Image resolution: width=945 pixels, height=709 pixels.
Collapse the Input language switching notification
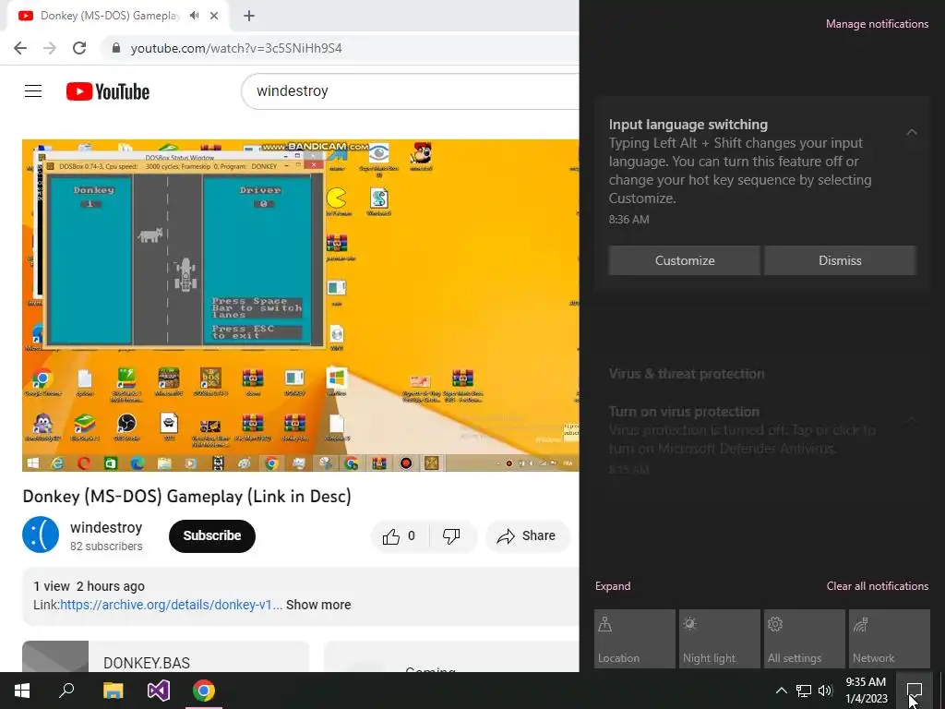[912, 132]
